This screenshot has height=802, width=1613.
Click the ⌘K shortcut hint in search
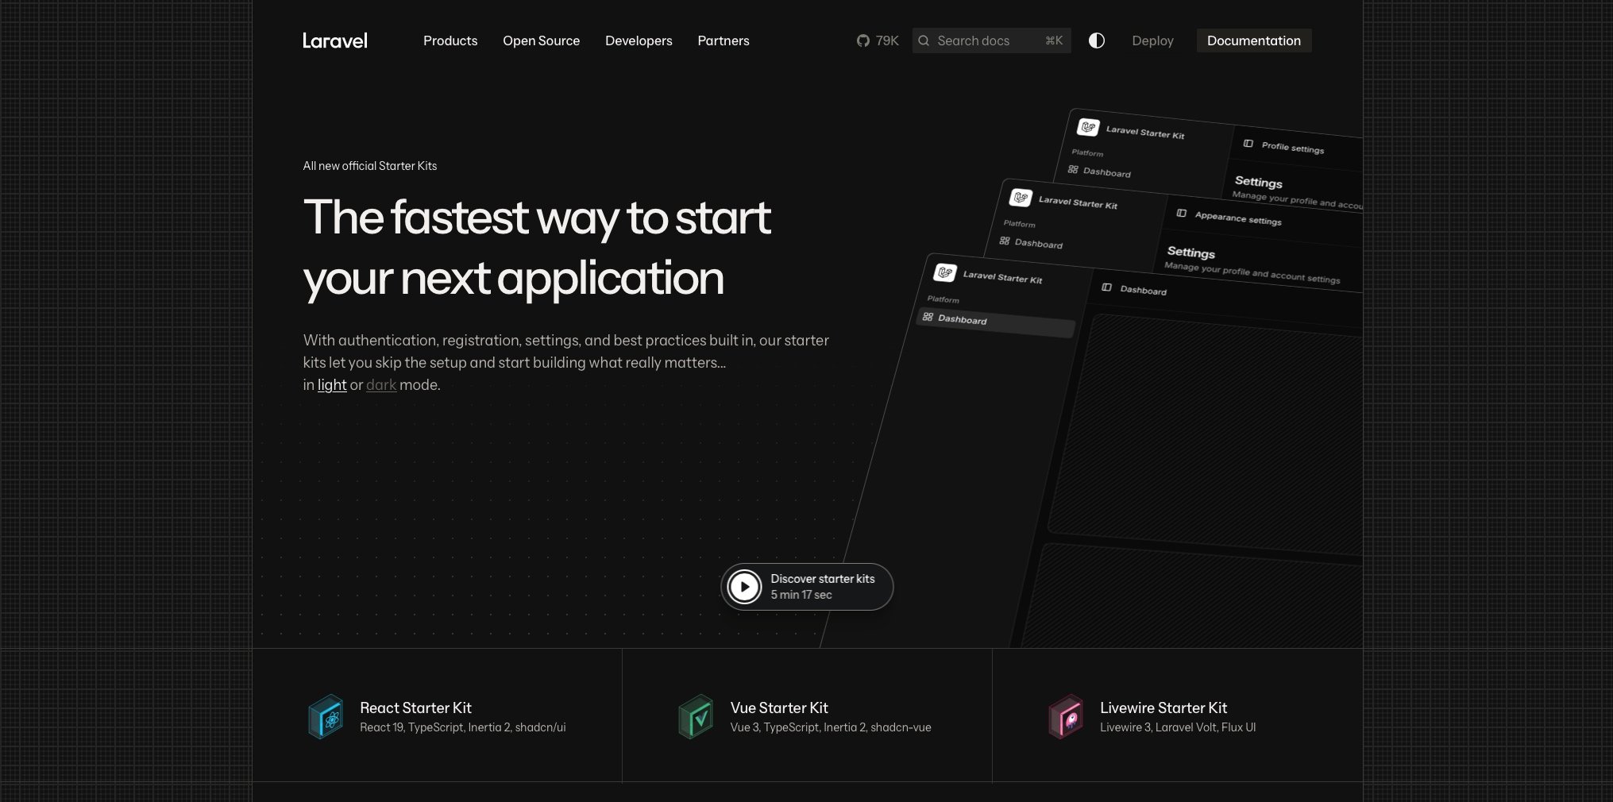coord(1054,40)
